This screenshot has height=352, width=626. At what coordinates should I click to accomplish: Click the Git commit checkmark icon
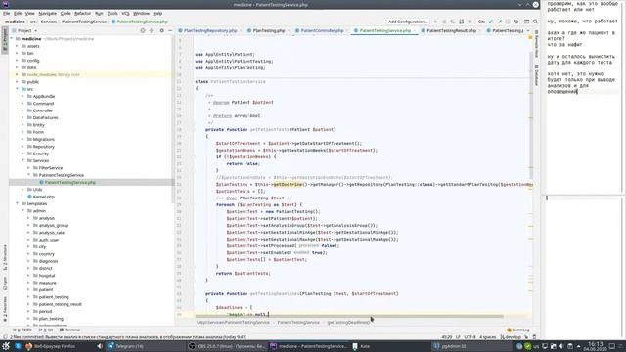[x=499, y=22]
